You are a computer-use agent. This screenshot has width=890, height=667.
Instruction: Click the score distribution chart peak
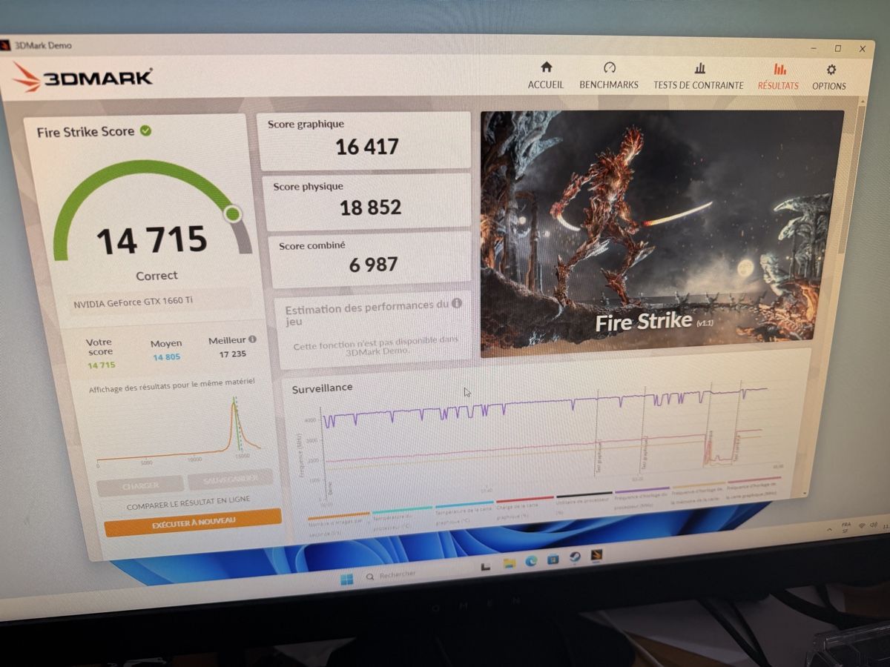(234, 404)
